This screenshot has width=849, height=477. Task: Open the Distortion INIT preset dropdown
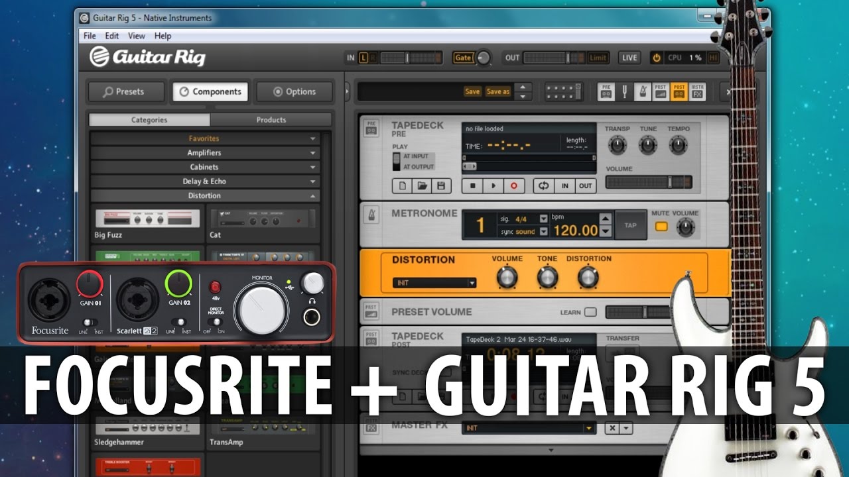[434, 283]
